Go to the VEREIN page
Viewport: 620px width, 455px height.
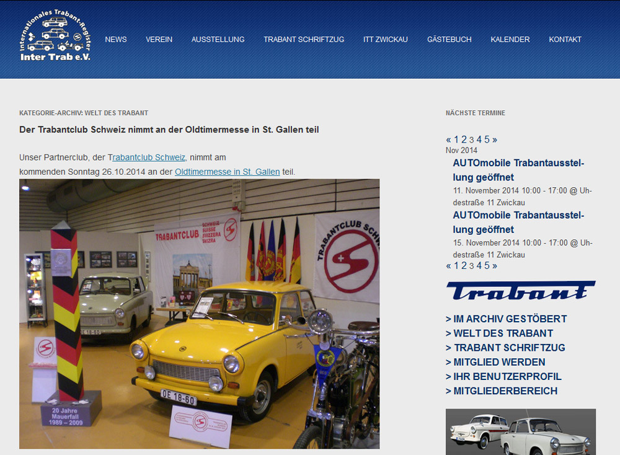pos(159,40)
